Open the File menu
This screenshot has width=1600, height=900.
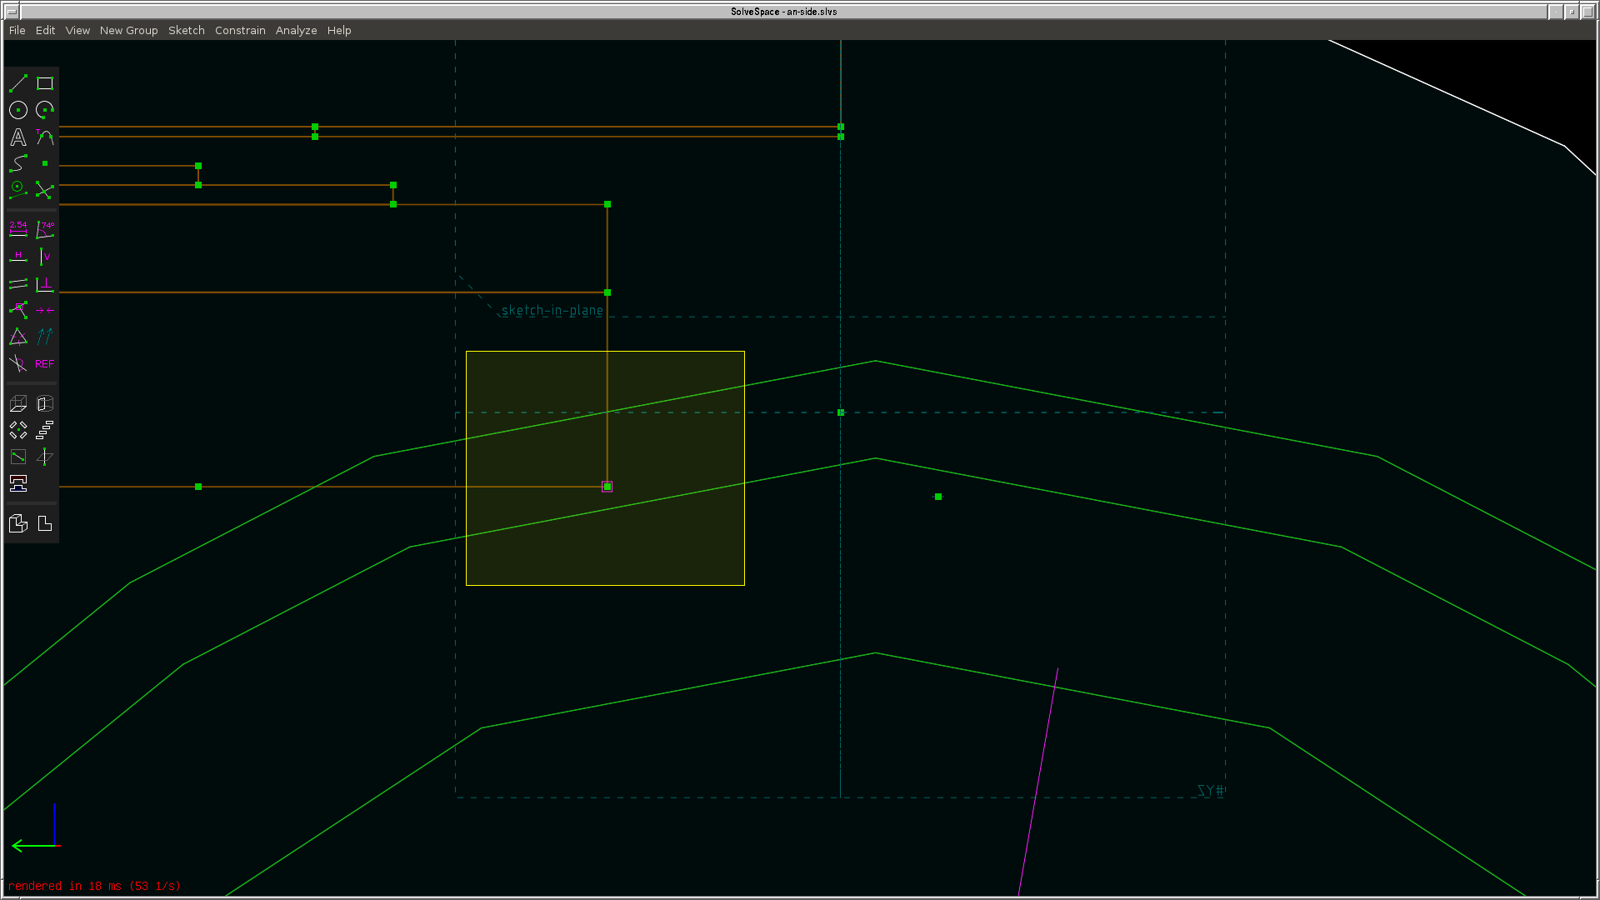point(17,30)
